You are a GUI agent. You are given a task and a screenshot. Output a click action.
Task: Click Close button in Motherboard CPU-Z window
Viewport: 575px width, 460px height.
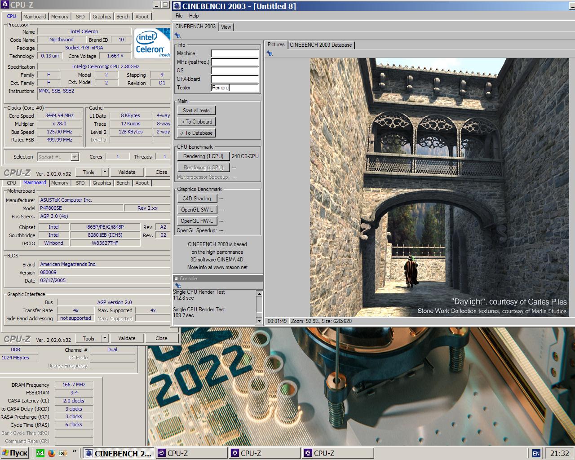tap(161, 338)
